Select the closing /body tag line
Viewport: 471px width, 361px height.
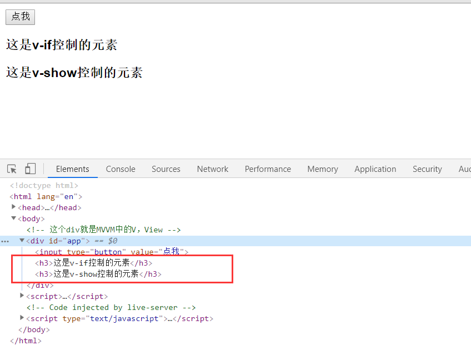point(34,330)
